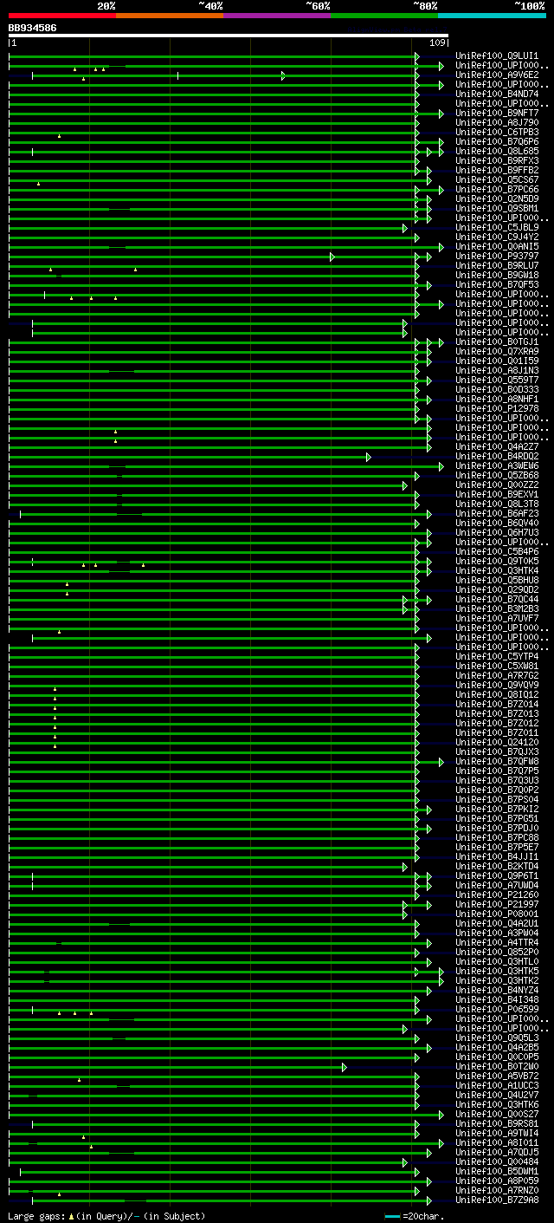Click the purple ~60% identity color segment
554x1223 pixels.
tap(276, 15)
